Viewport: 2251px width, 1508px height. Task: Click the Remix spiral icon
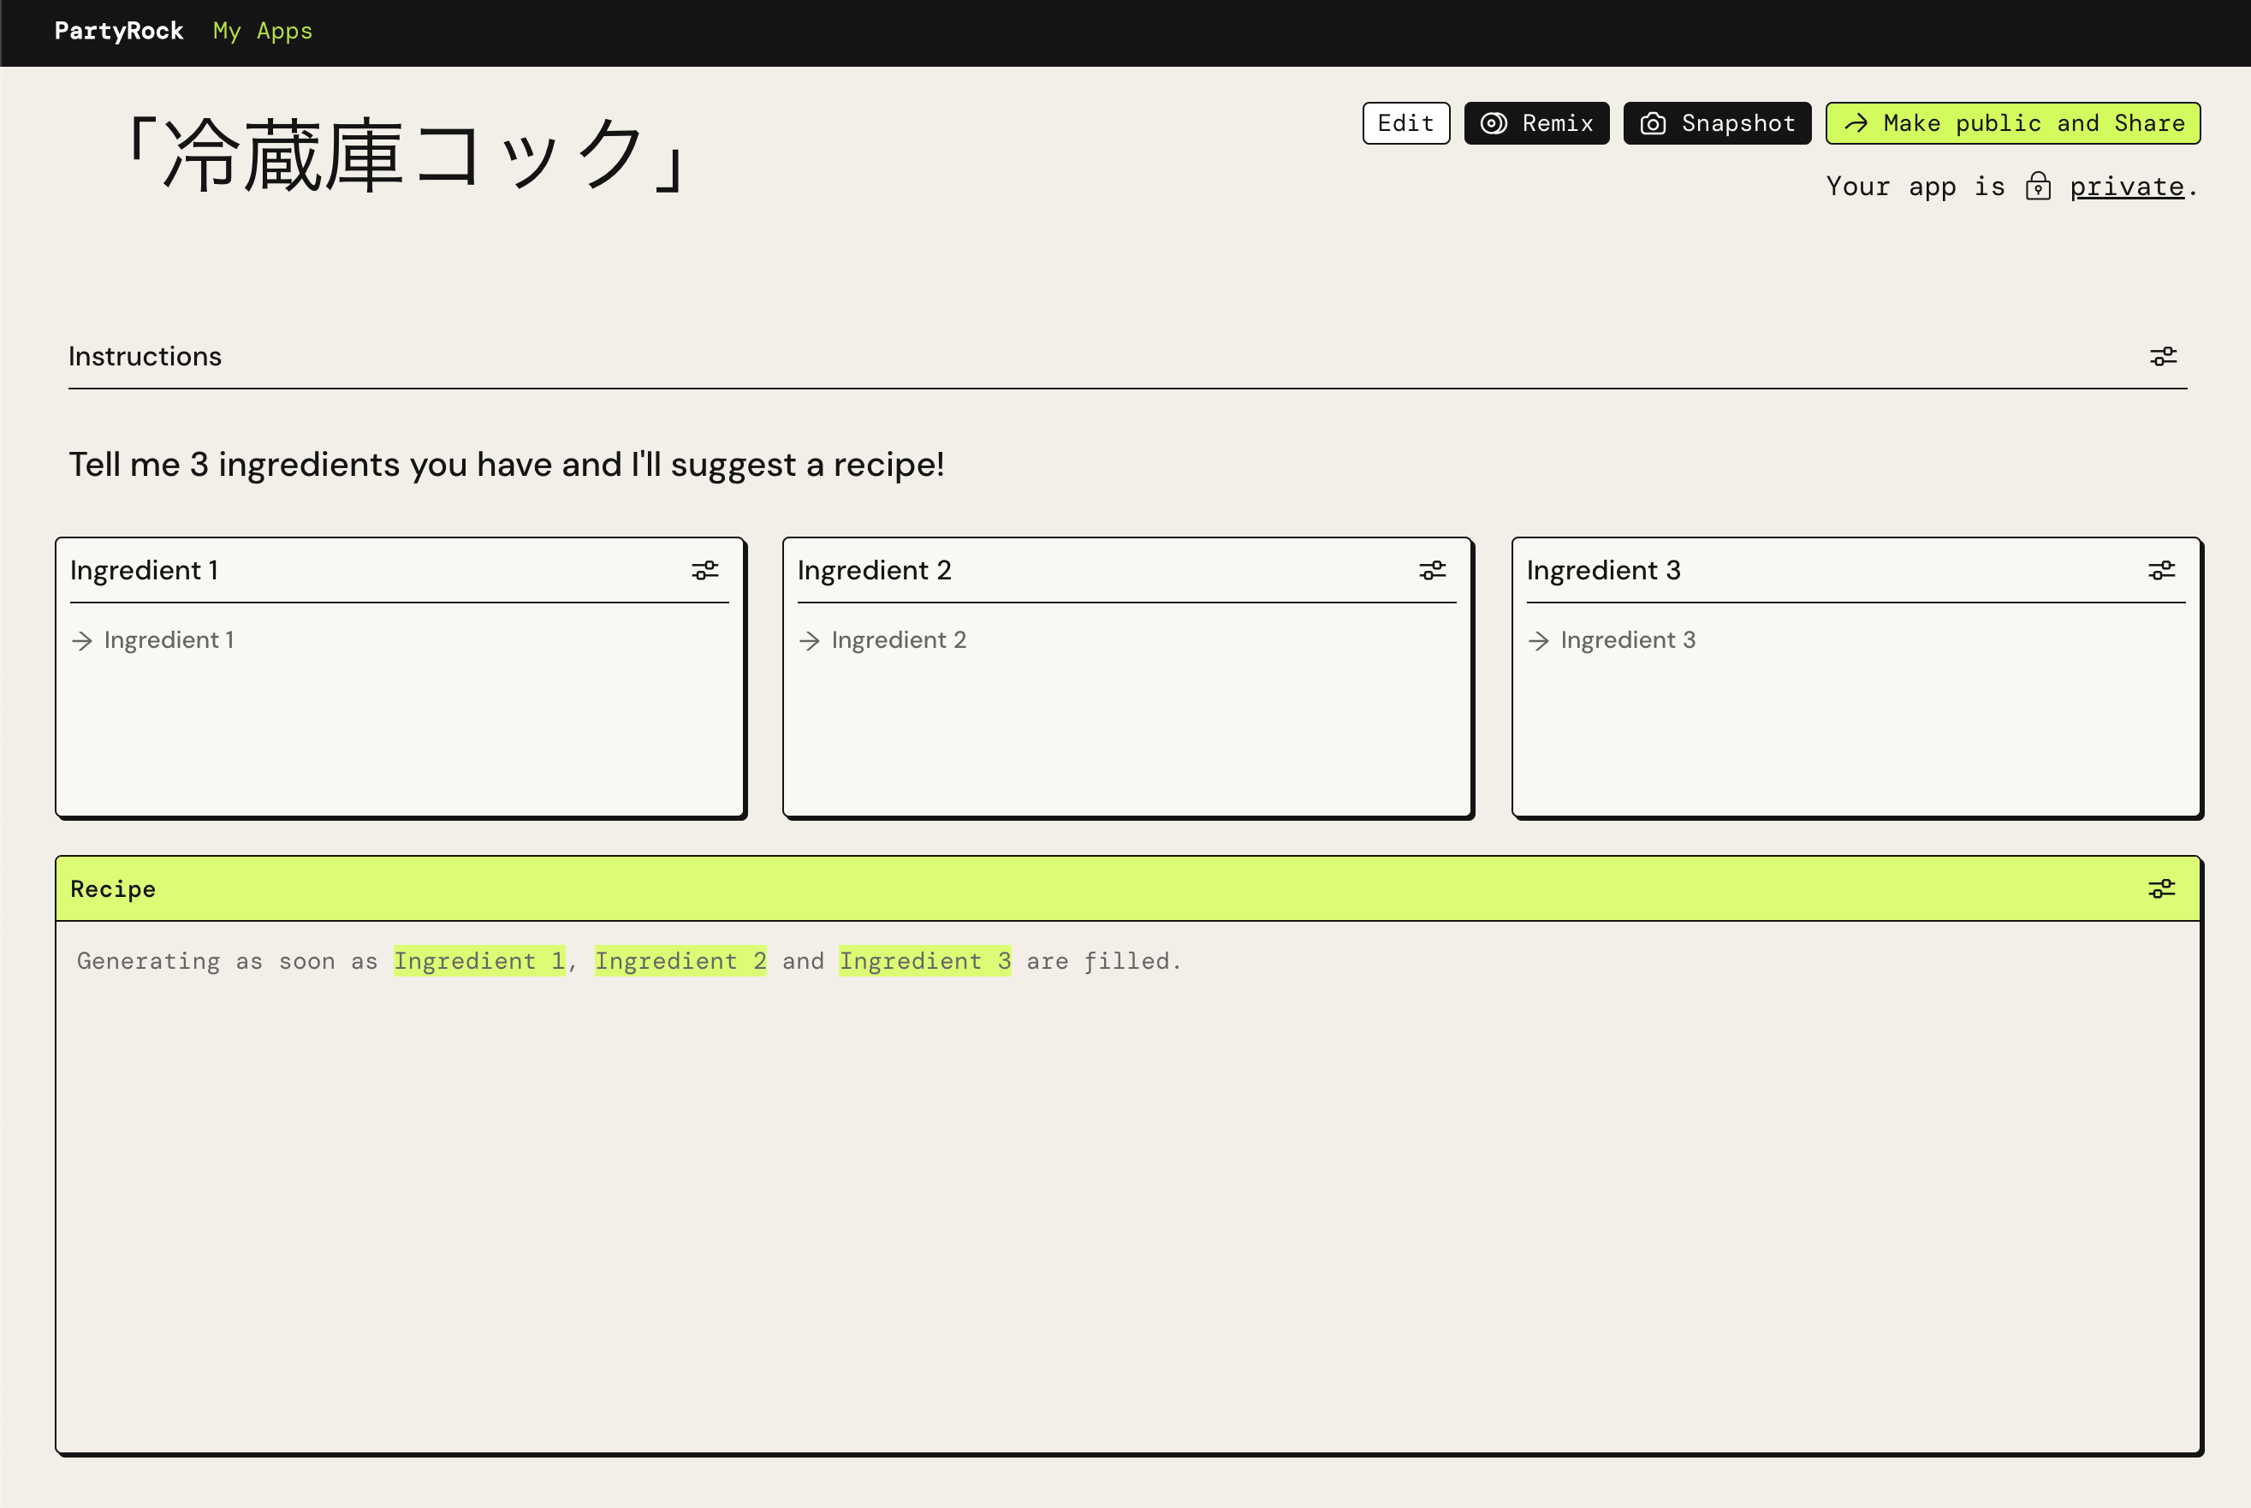pos(1494,124)
